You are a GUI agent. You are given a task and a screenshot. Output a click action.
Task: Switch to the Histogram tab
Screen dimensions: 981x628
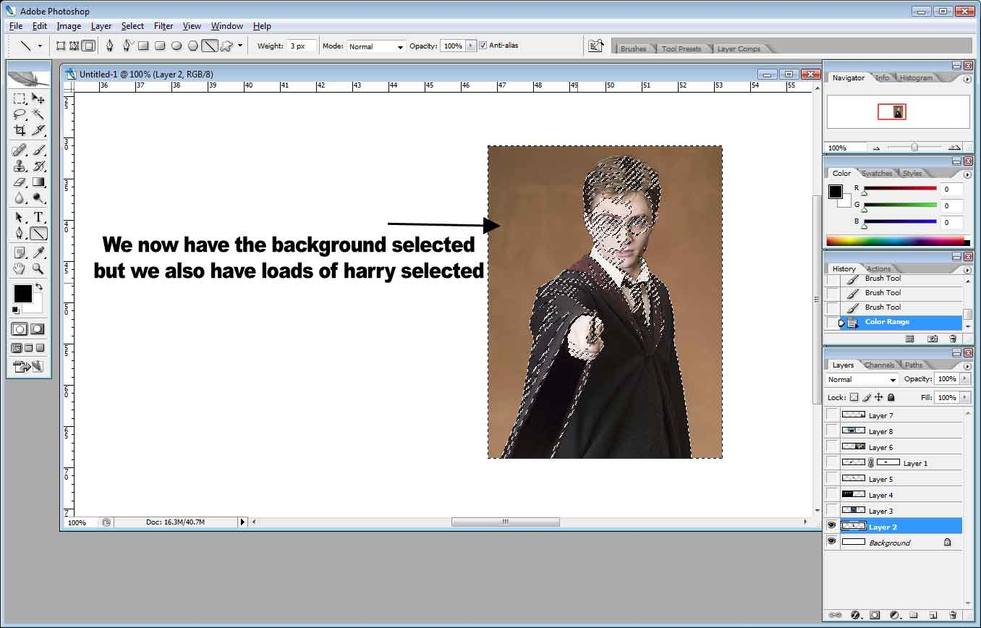click(917, 78)
